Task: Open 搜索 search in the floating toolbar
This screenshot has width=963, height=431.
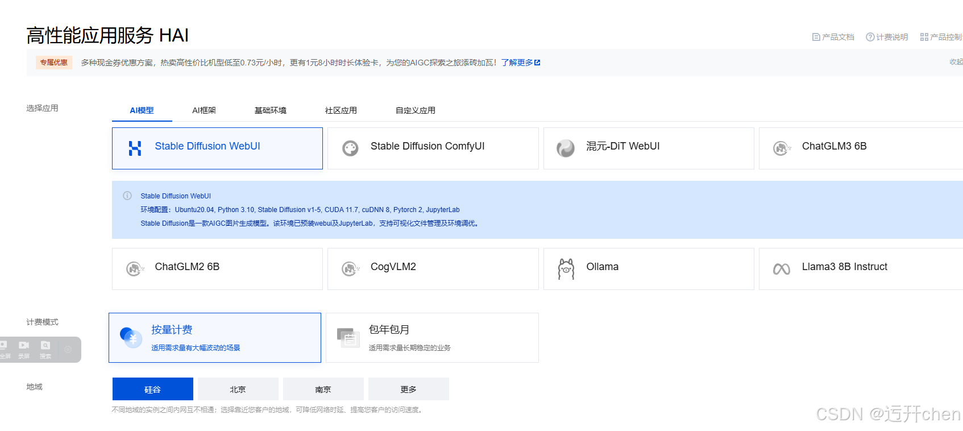Action: [45, 349]
